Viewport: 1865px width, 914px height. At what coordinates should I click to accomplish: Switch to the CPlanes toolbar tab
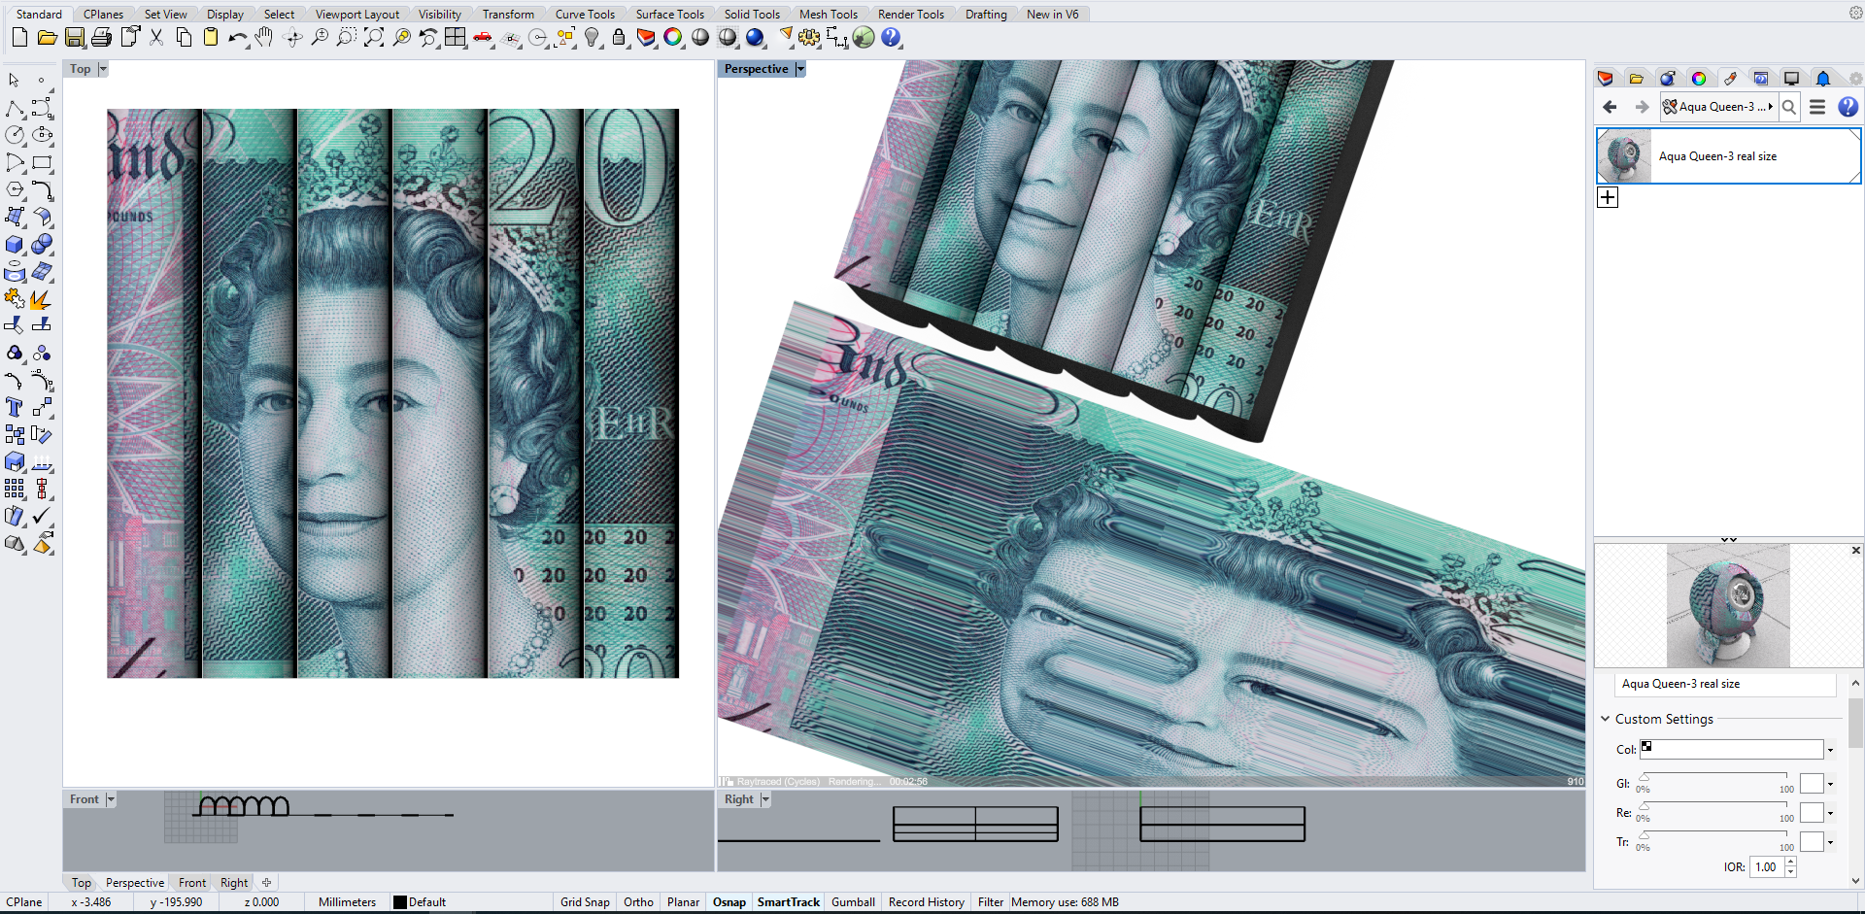pos(103,15)
